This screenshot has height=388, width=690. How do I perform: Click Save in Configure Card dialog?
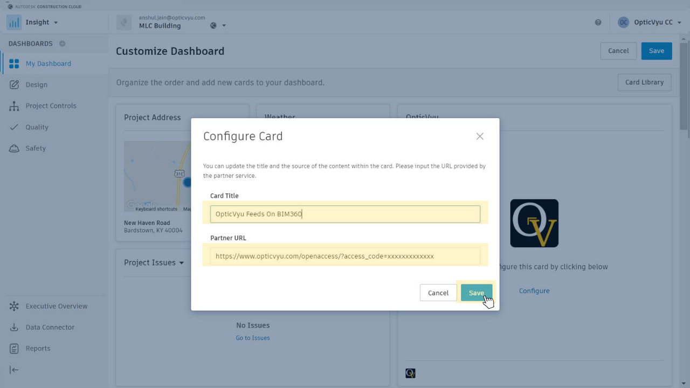(477, 293)
